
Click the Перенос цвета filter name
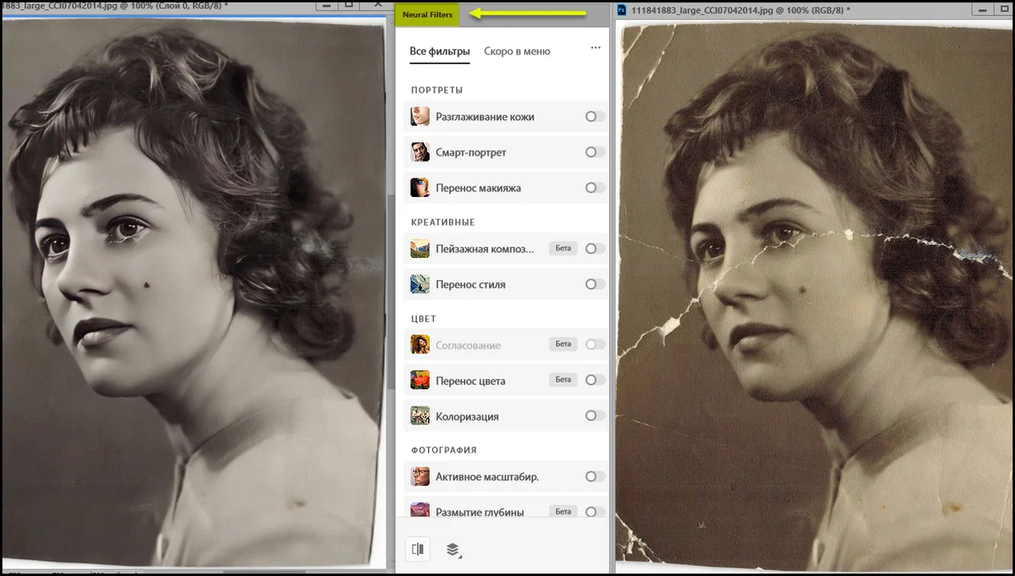(x=470, y=381)
